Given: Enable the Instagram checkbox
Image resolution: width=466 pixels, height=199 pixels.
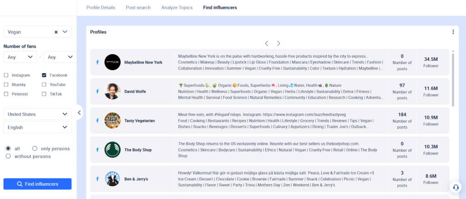Looking at the screenshot, I should pos(6,75).
